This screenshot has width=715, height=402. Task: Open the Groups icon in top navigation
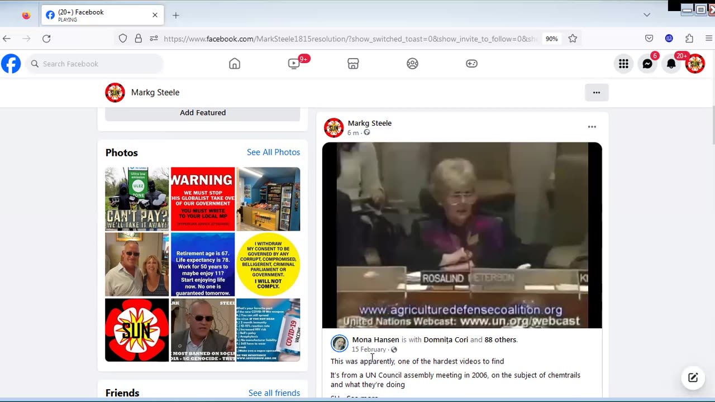[x=412, y=64]
